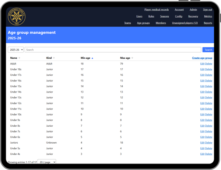Expand the 20 / page selector
Screen dimensions: 221x170
coord(47,162)
